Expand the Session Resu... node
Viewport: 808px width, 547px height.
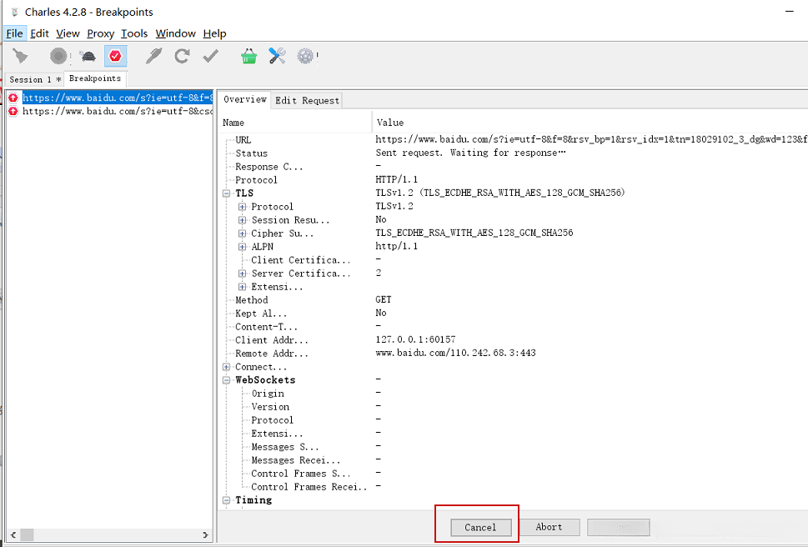[242, 220]
